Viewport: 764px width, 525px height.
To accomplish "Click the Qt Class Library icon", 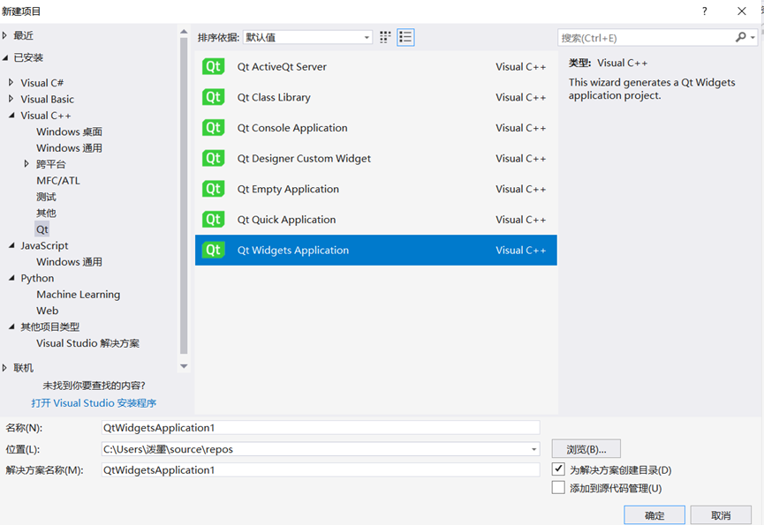I will click(x=214, y=97).
